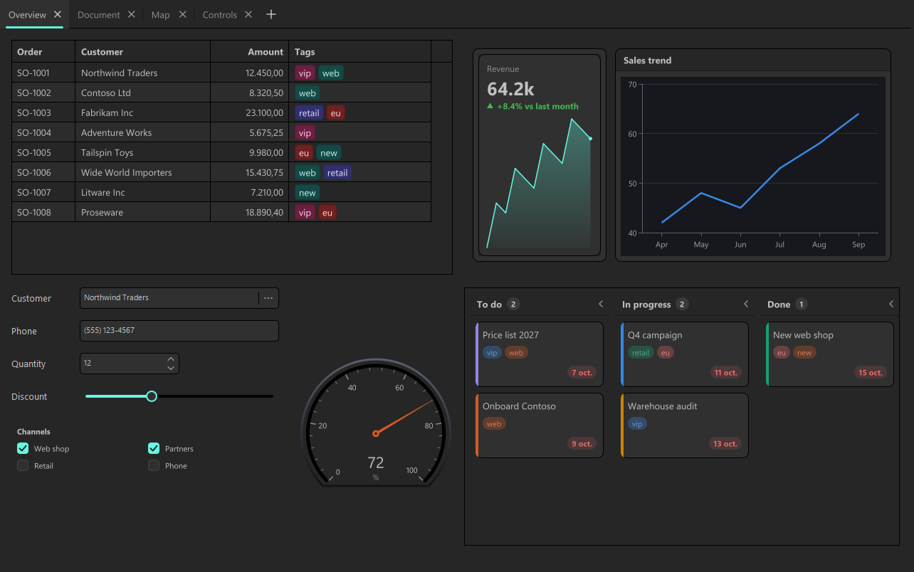The image size is (914, 572).
Task: Enable the Retail channel checkbox
Action: click(x=23, y=465)
